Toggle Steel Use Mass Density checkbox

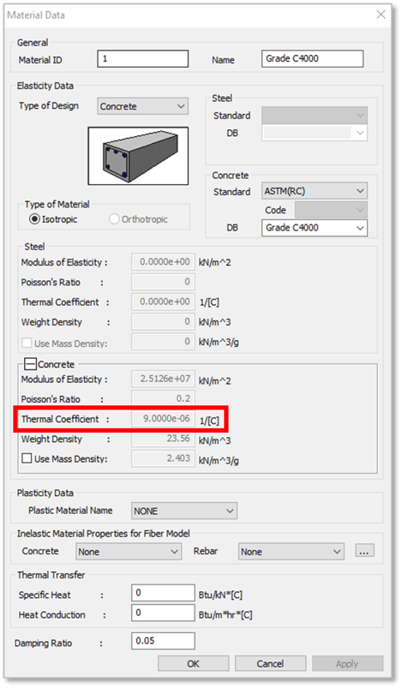[27, 343]
